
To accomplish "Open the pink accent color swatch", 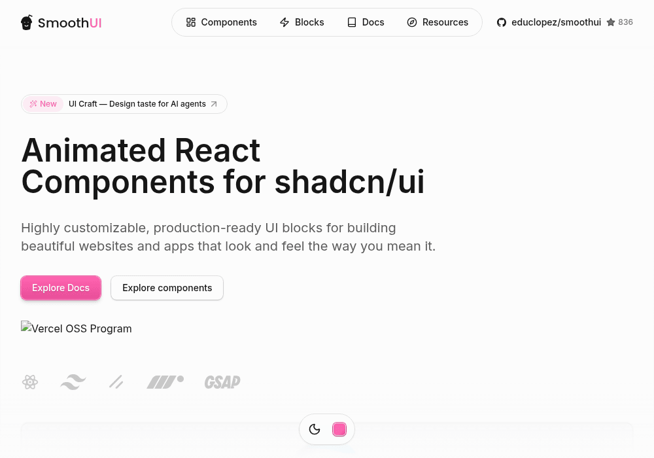I will 339,429.
